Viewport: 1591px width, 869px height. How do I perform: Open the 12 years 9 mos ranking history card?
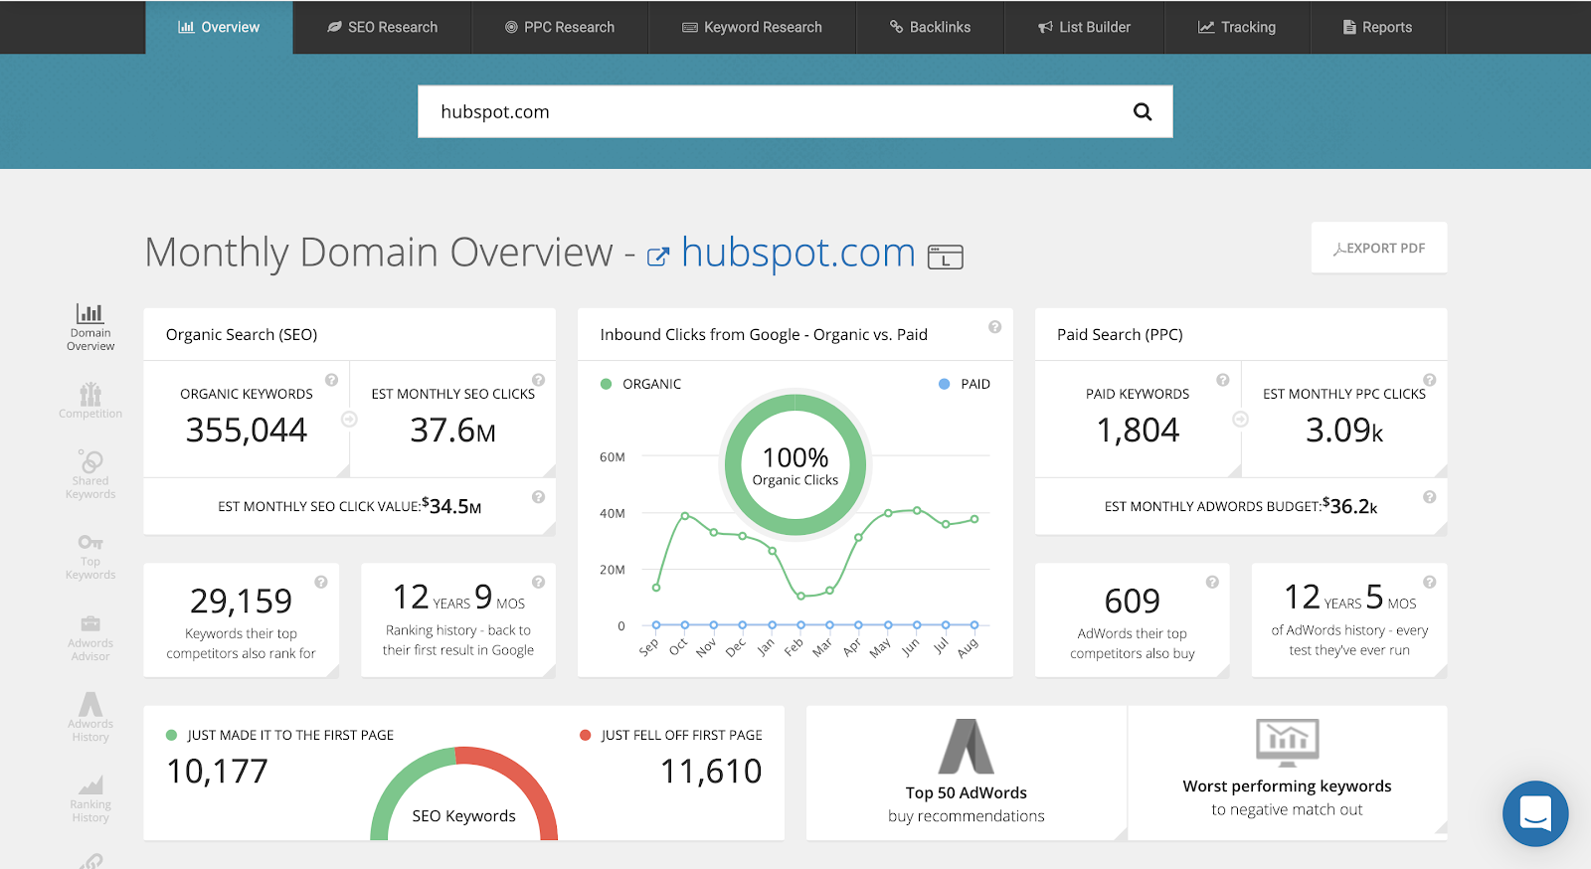tap(458, 620)
